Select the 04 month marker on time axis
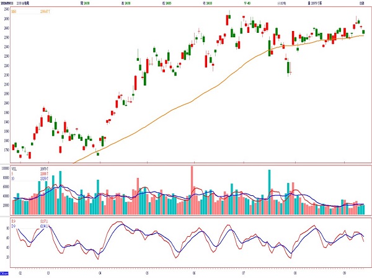 coord(100,273)
